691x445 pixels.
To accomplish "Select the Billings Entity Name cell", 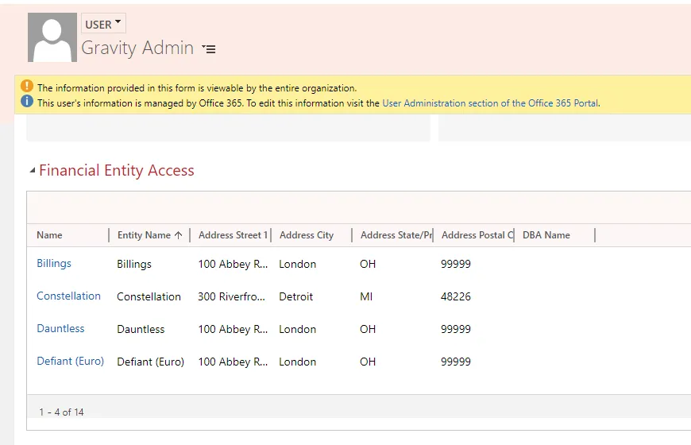I will tap(134, 264).
